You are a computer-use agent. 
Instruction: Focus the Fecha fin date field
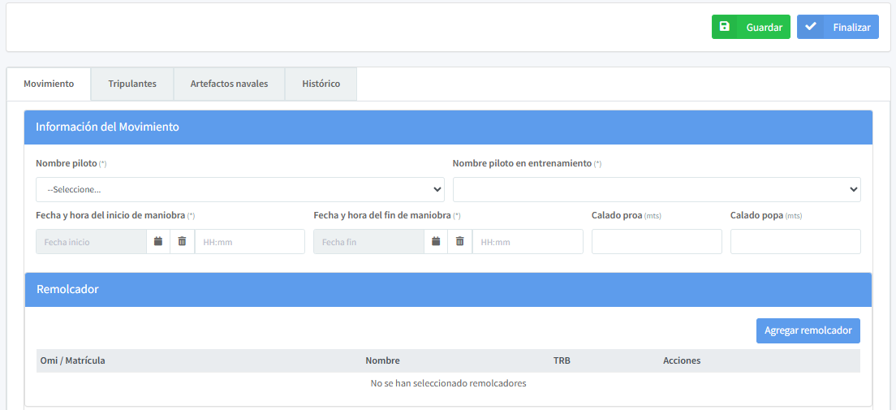(368, 242)
